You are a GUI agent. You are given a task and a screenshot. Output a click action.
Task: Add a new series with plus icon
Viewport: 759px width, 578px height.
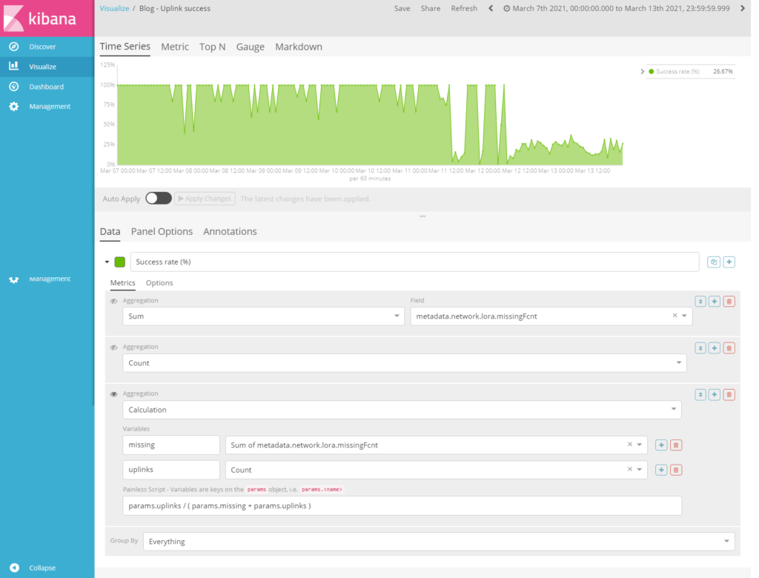click(729, 262)
